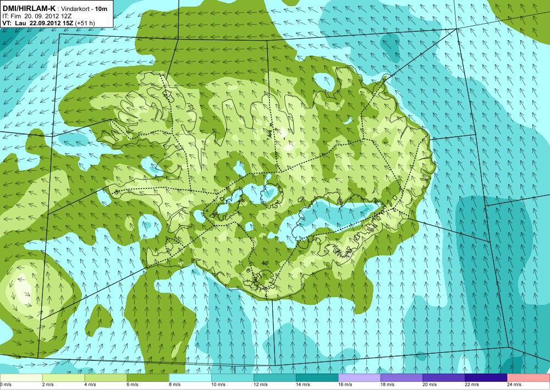Select the 6–8 m/s dark green legend swatch
Screen dimensions: 550x390
148,378
